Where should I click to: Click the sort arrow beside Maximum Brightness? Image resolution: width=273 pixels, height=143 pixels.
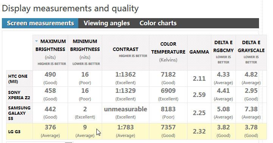pyautogui.click(x=36, y=41)
